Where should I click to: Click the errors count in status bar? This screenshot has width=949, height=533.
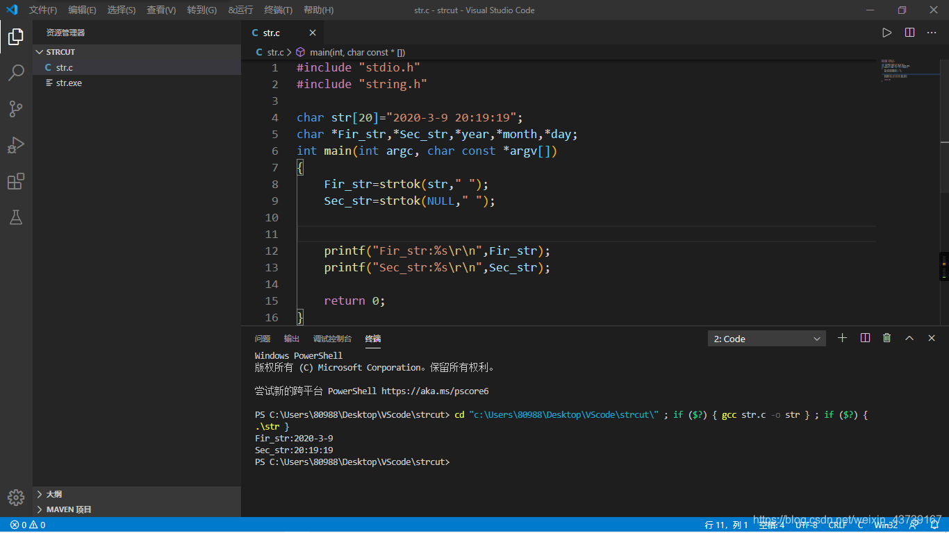pyautogui.click(x=19, y=525)
